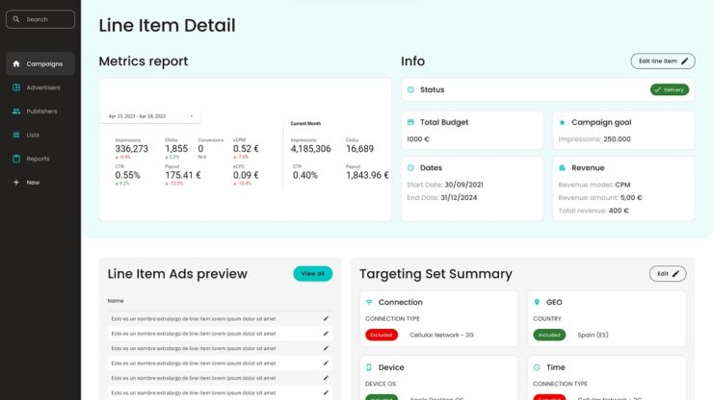Click the Edit line item button
This screenshot has width=713, height=400.
pyautogui.click(x=662, y=61)
